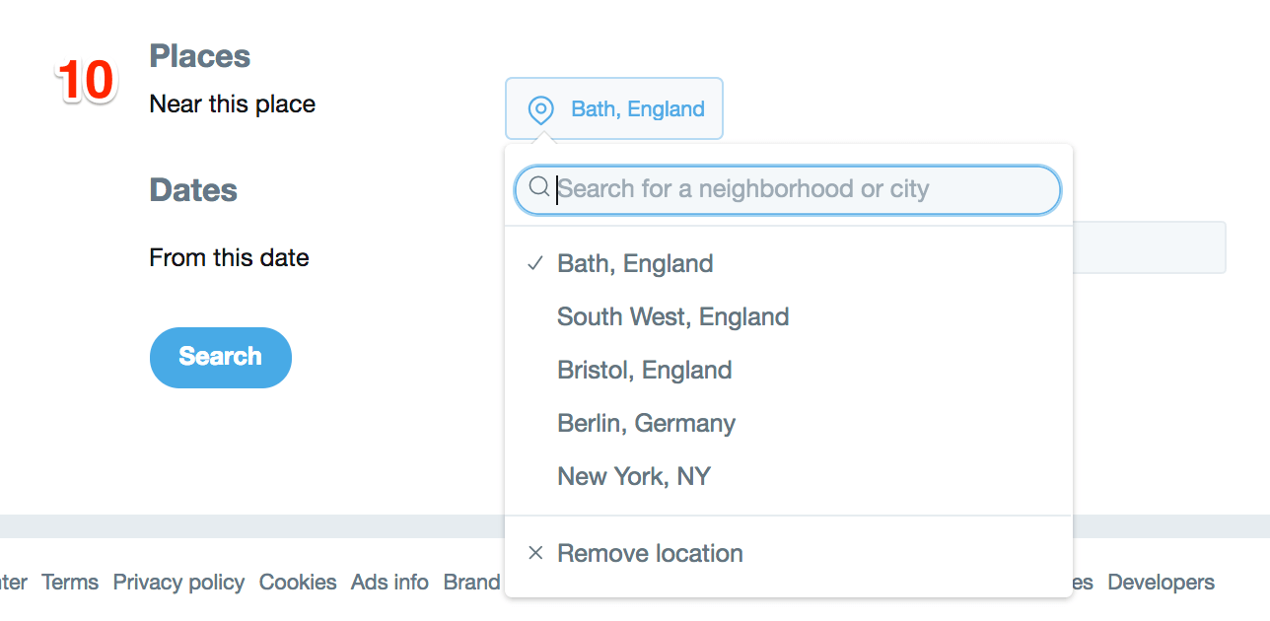
Task: Choose South West, England from the list
Action: [672, 316]
